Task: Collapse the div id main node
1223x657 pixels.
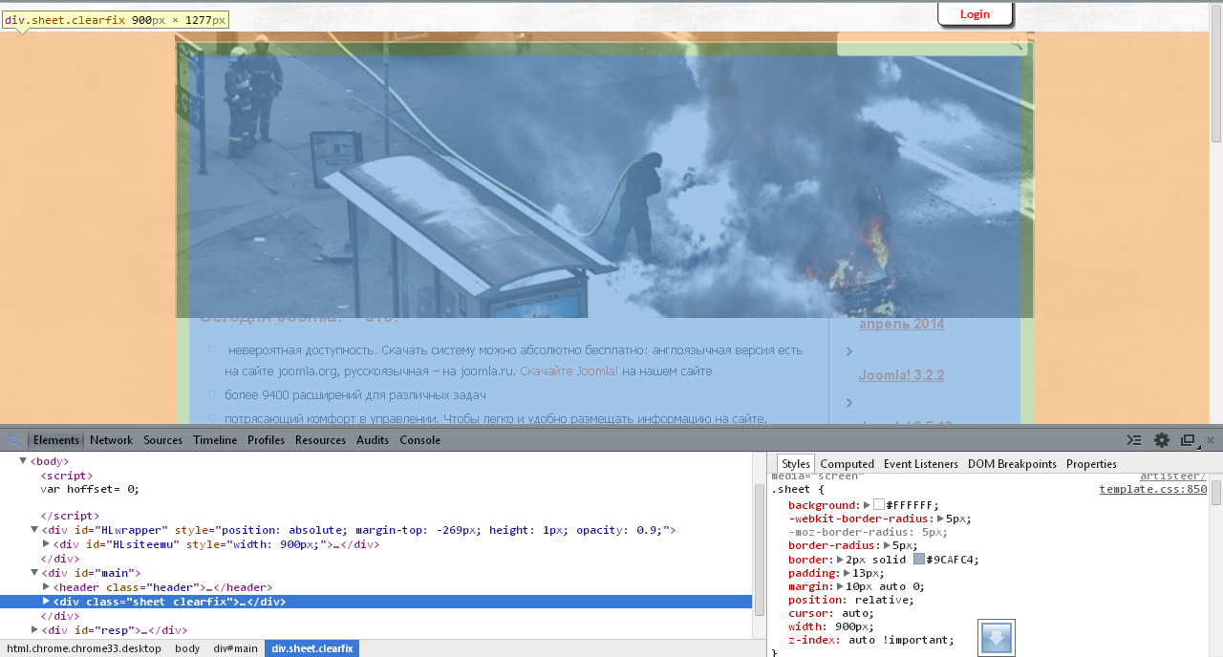Action: coord(34,573)
